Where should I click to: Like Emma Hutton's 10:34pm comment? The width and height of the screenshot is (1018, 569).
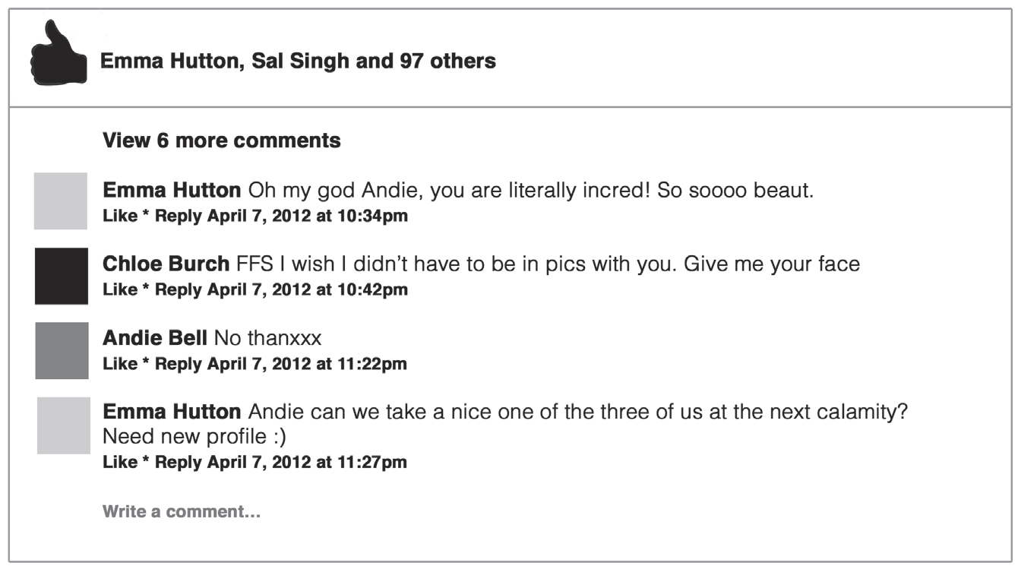pos(120,216)
